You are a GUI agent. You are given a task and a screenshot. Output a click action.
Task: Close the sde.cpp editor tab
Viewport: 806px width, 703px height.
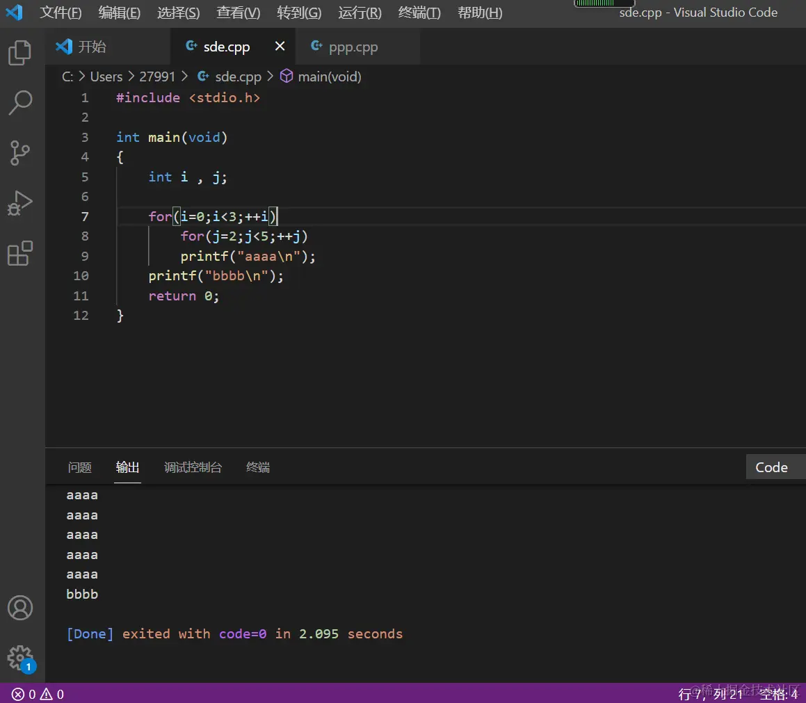pyautogui.click(x=280, y=47)
